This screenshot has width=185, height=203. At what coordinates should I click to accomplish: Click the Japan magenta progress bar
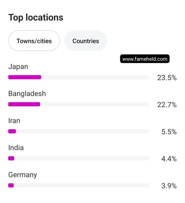pyautogui.click(x=25, y=77)
